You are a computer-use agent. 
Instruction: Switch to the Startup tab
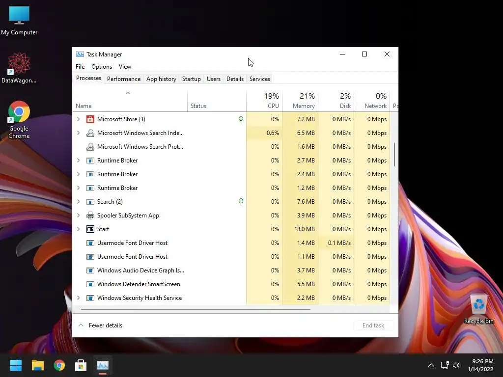[x=192, y=79]
